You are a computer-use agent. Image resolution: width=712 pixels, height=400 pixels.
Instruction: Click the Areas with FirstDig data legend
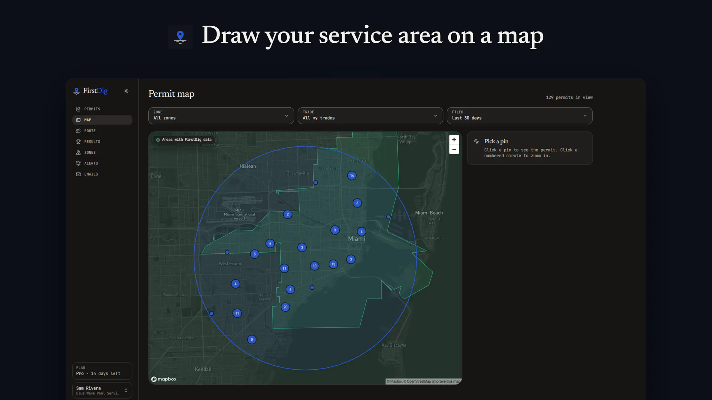click(x=184, y=140)
